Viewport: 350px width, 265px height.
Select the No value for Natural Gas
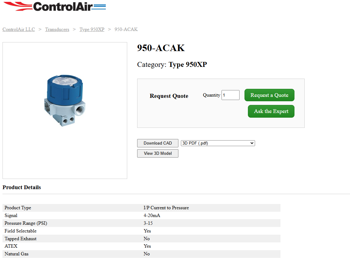click(x=147, y=254)
